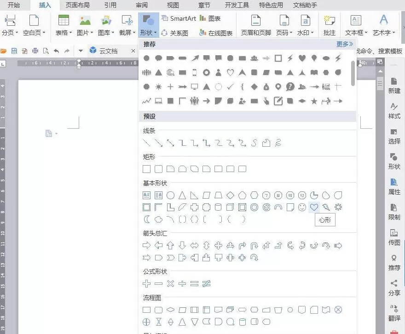Open the 审阅 tab
The height and width of the screenshot is (334, 405).
(142, 5)
